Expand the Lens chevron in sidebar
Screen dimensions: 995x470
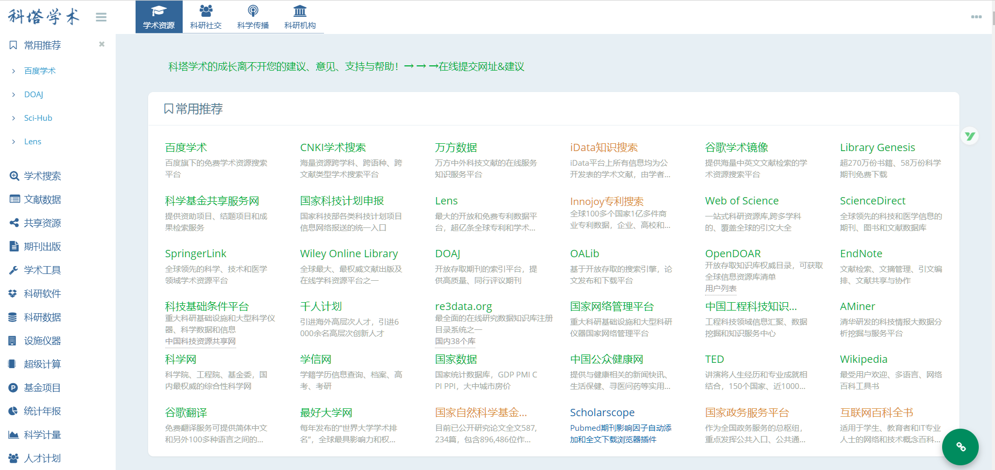[x=14, y=142]
